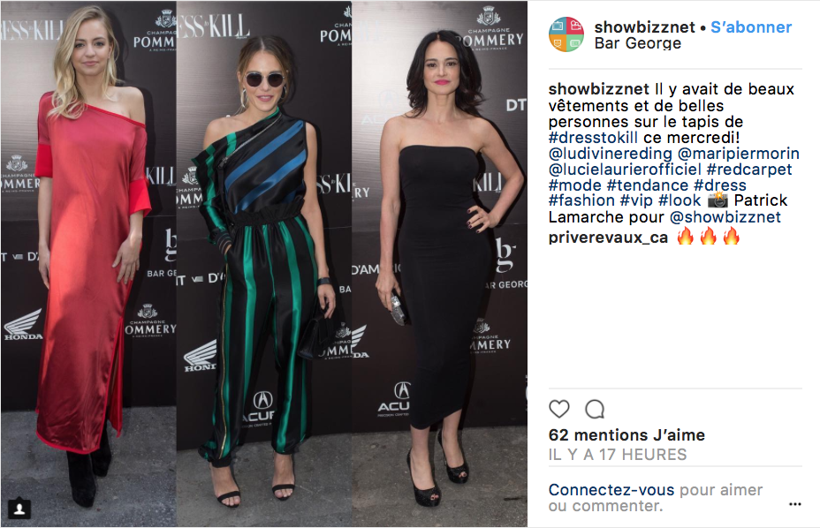Follow account with S'abonner

(x=751, y=27)
